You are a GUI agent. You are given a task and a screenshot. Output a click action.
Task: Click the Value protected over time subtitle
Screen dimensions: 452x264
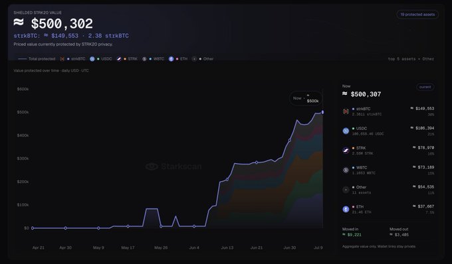(51, 70)
